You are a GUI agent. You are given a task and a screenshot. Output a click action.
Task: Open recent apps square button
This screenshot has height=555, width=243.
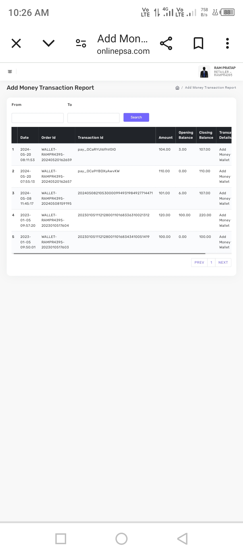pyautogui.click(x=61, y=539)
